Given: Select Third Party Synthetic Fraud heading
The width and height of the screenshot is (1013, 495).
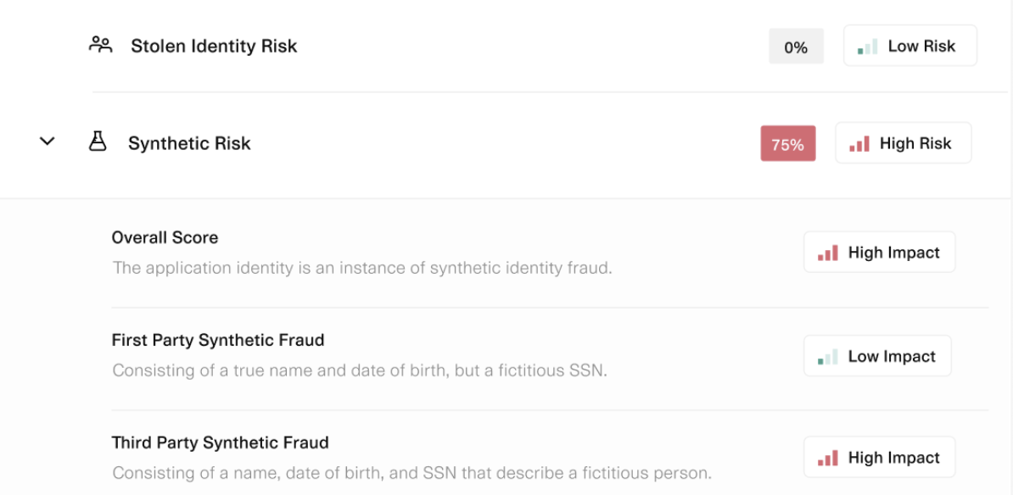Looking at the screenshot, I should (220, 442).
